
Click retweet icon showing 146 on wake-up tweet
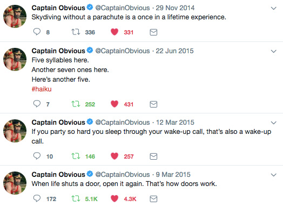point(76,156)
